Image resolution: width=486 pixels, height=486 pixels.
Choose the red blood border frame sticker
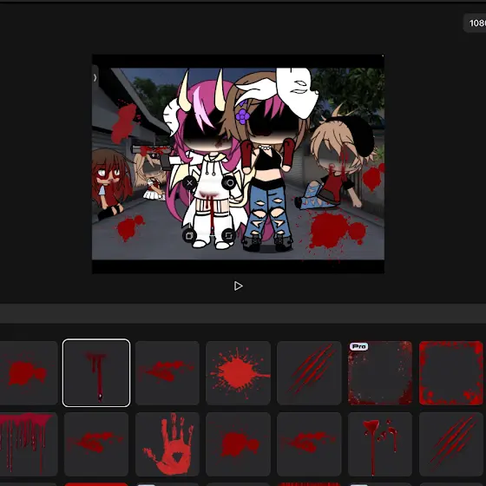(451, 373)
